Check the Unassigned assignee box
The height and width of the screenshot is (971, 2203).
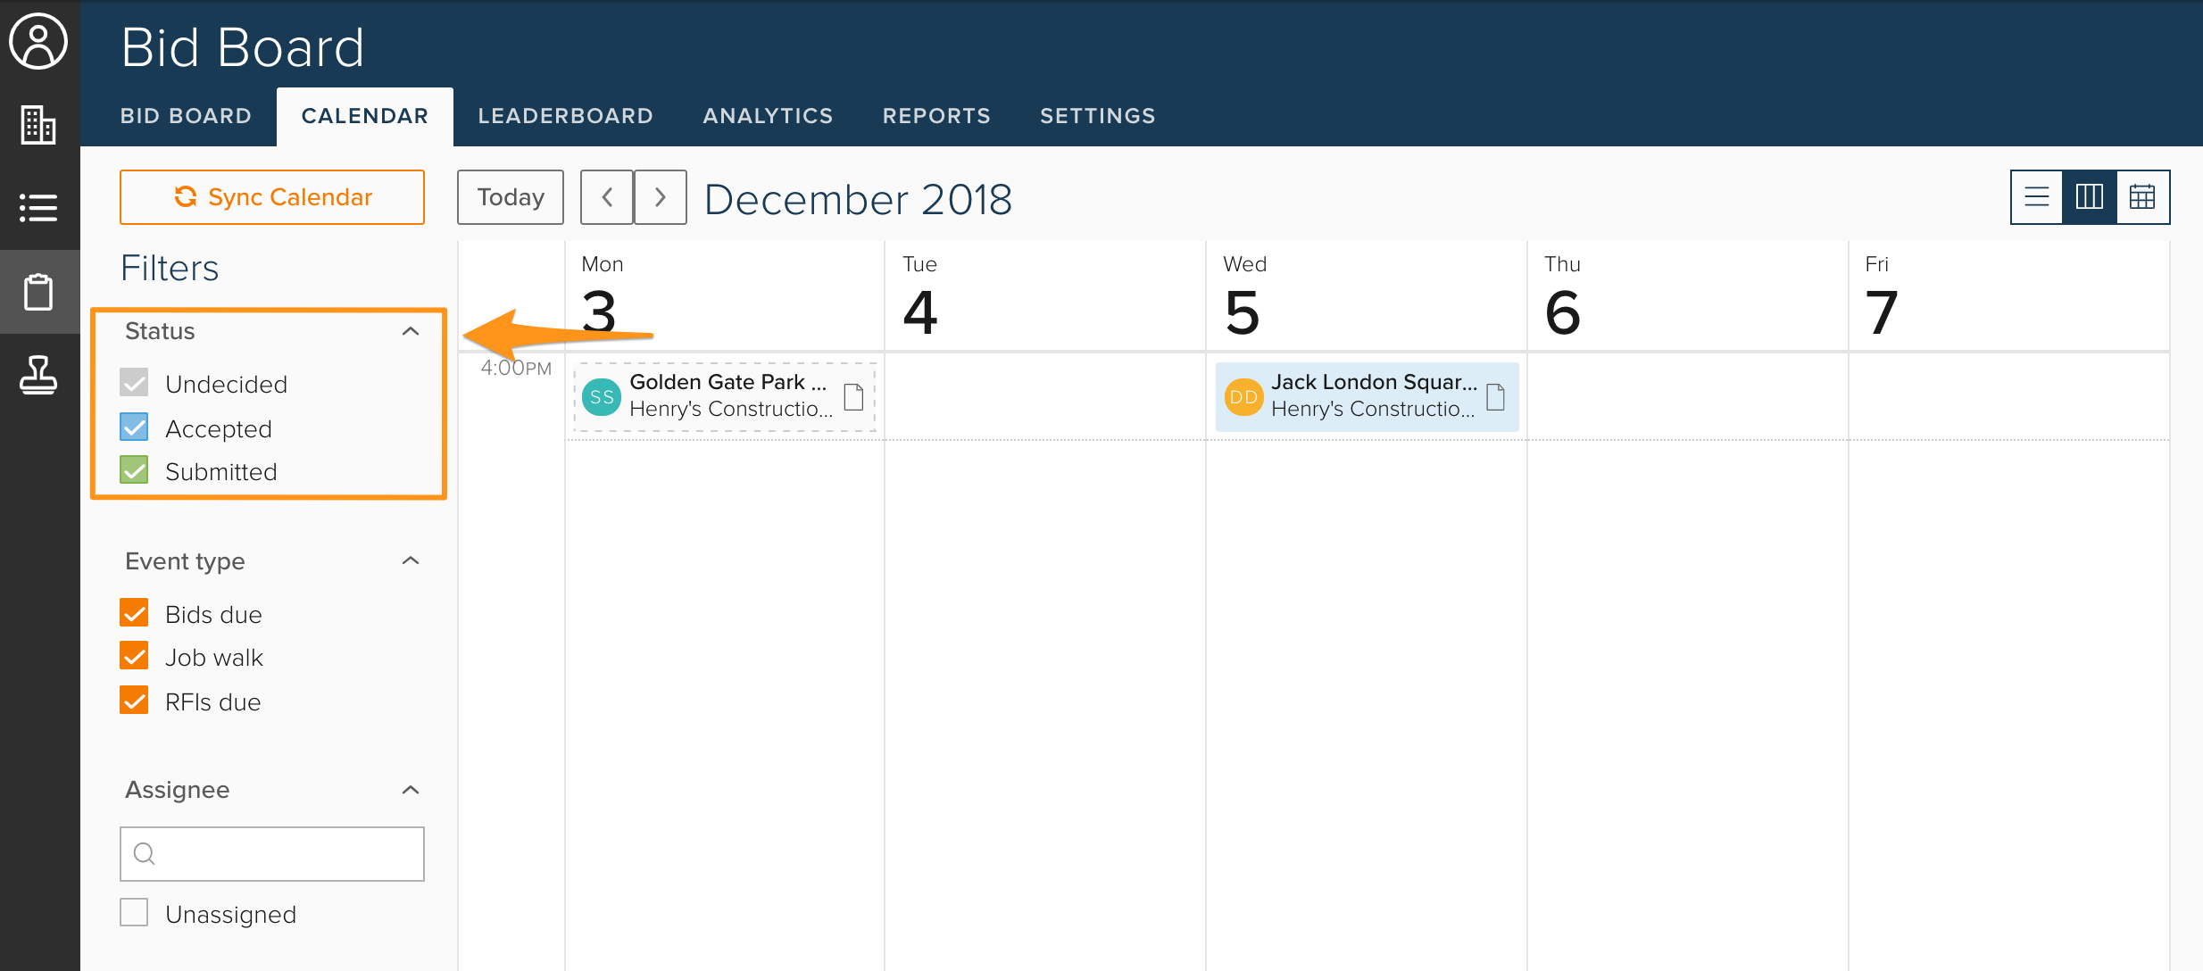[x=135, y=913]
